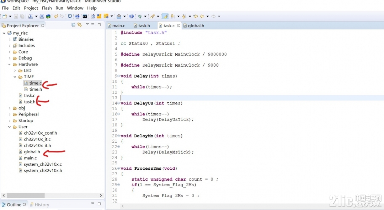Viewport: 384px width, 210px height.
Task: Collapse the TIME folder
Action: 15,77
